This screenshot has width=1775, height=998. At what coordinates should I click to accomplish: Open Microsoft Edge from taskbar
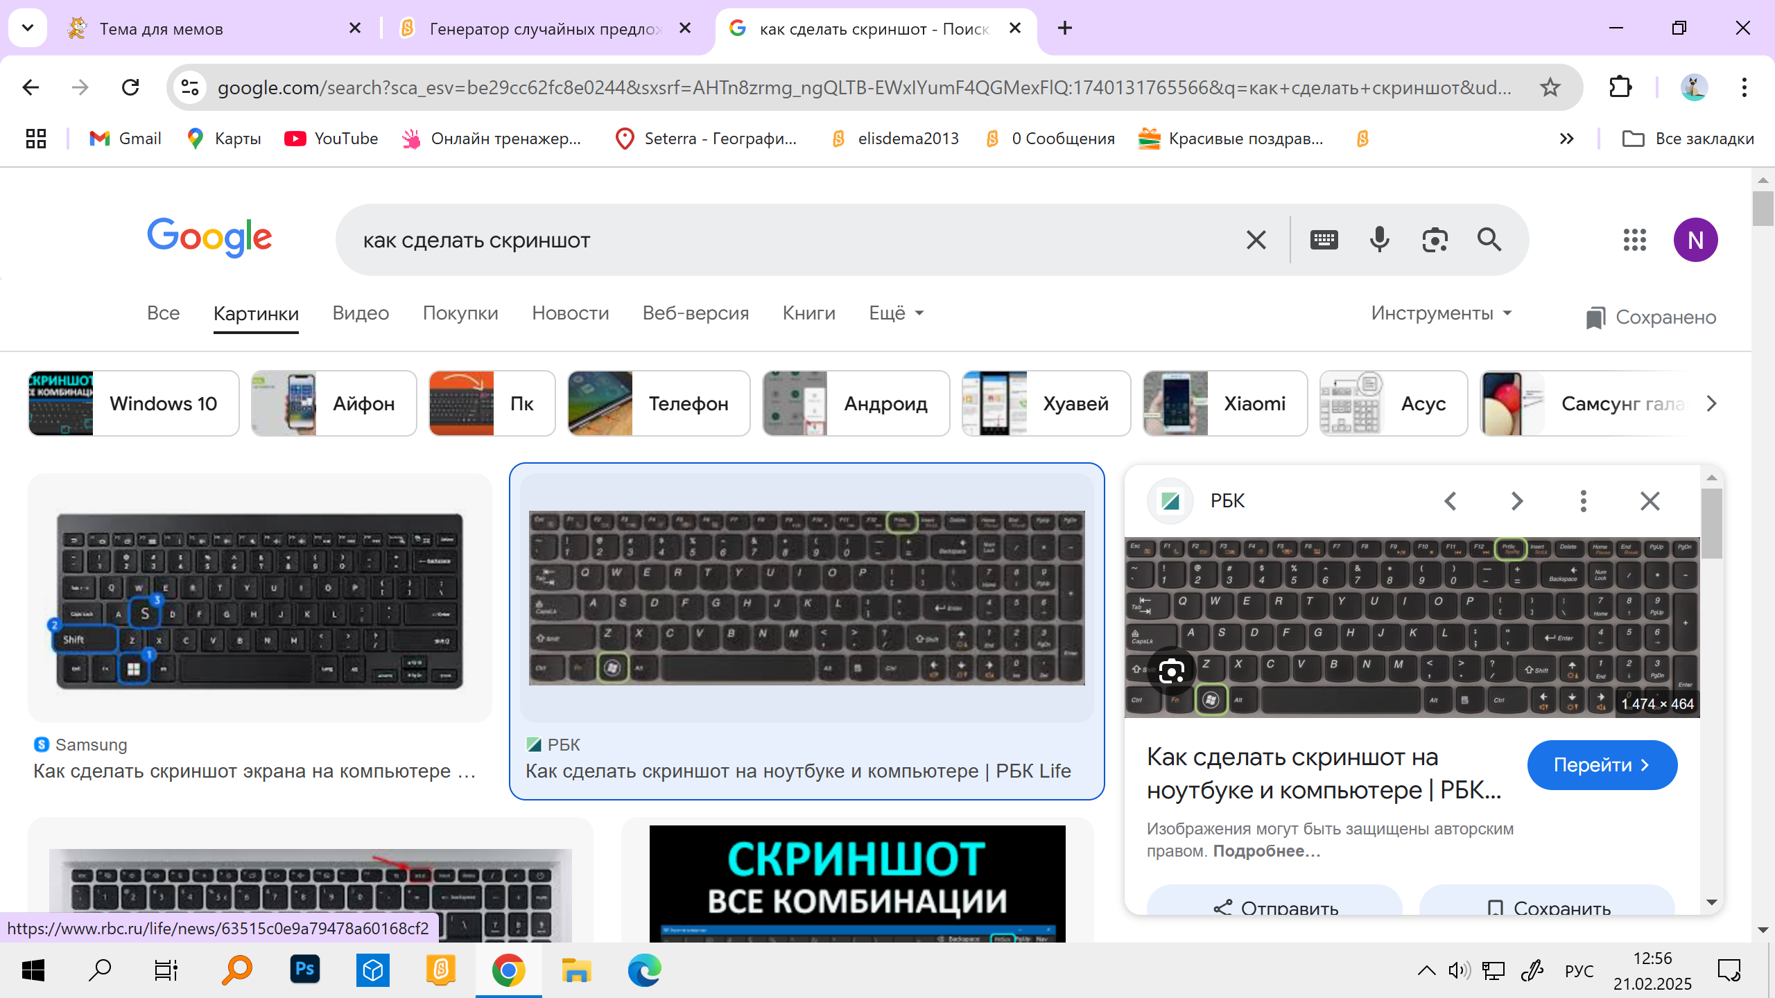click(x=644, y=970)
